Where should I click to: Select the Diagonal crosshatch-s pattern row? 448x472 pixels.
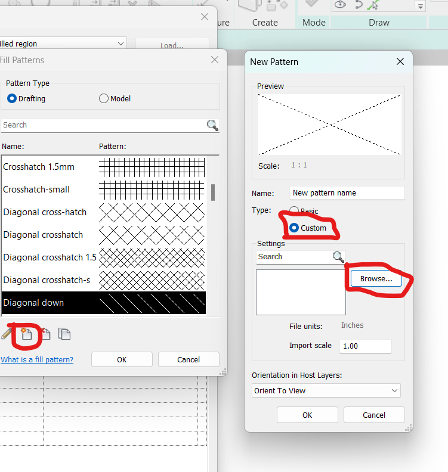tap(104, 280)
